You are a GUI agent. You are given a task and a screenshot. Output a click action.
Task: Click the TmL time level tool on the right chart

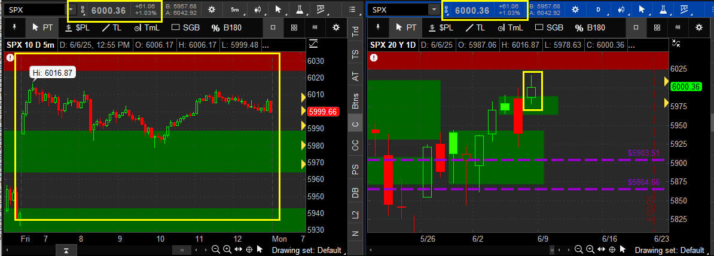508,27
